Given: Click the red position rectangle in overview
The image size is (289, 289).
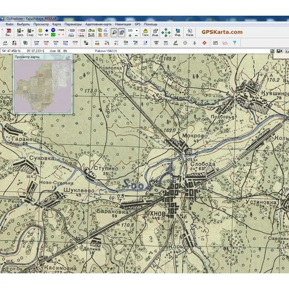Looking at the screenshot, I should [x=41, y=75].
